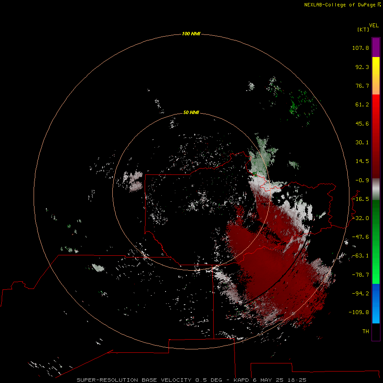Click the -78.7 legend value
The width and height of the screenshot is (383, 383).
click(360, 275)
